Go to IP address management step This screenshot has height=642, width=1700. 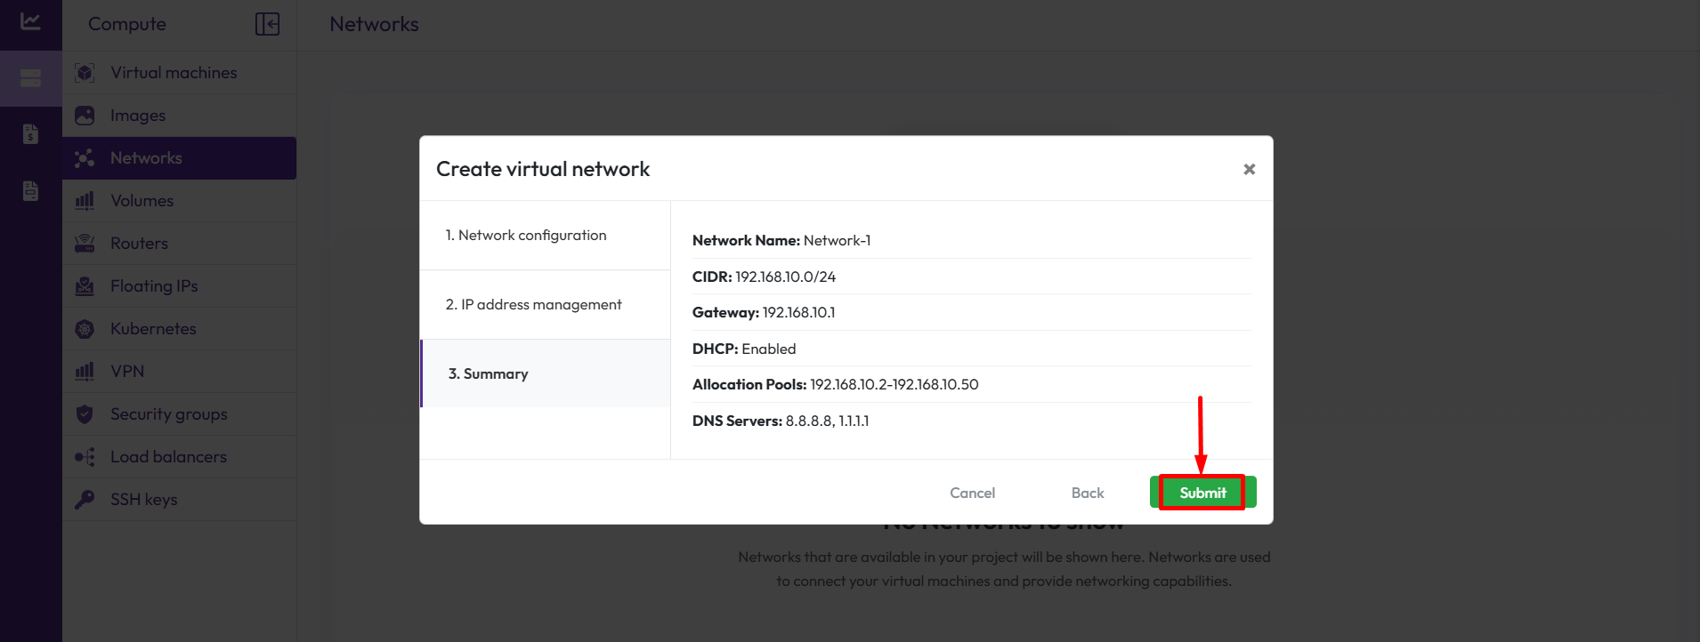pyautogui.click(x=533, y=305)
